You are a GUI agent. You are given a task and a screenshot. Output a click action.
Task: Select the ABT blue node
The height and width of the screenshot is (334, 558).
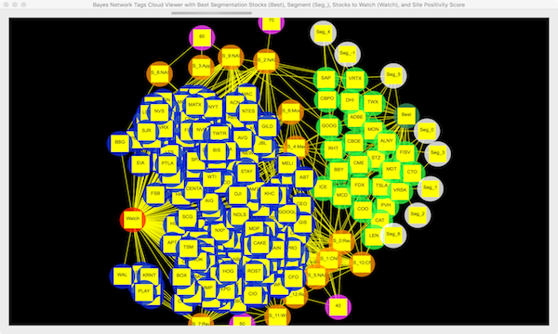(304, 178)
